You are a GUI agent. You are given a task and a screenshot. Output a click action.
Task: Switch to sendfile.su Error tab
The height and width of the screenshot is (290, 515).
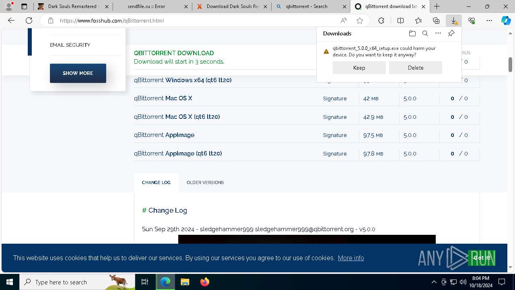pyautogui.click(x=152, y=6)
